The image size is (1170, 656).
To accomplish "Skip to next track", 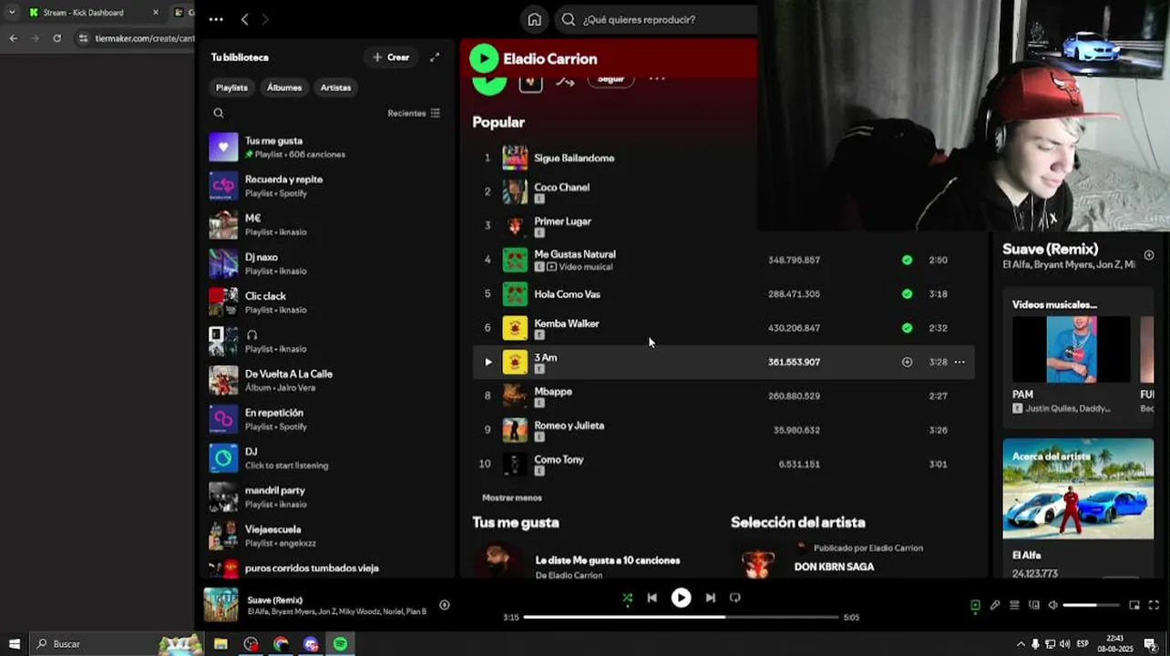I will click(x=710, y=598).
